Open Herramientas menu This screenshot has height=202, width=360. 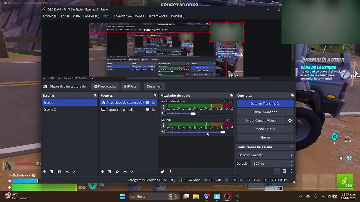pos(157,16)
